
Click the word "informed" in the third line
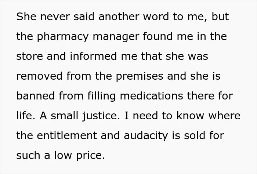(93, 56)
